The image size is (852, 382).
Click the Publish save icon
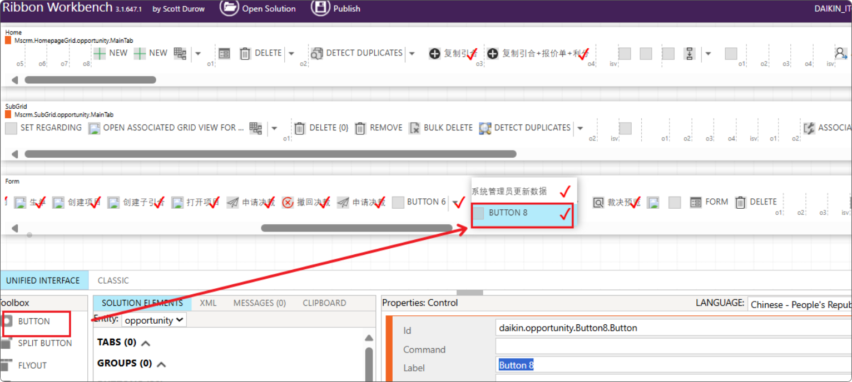[320, 8]
